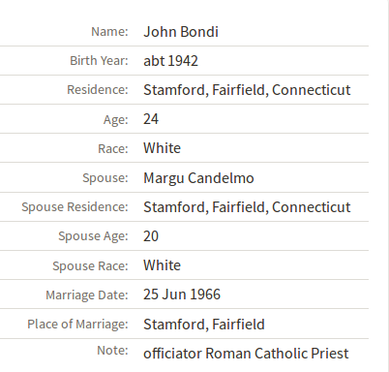Click the age value 24

coord(151,119)
